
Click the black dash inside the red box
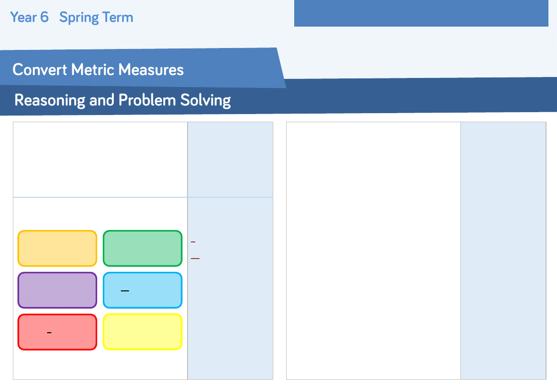tap(49, 333)
